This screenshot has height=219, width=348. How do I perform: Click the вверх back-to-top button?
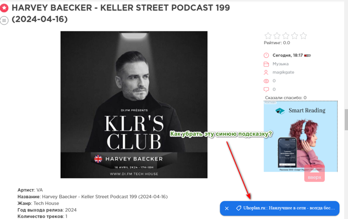click(315, 173)
